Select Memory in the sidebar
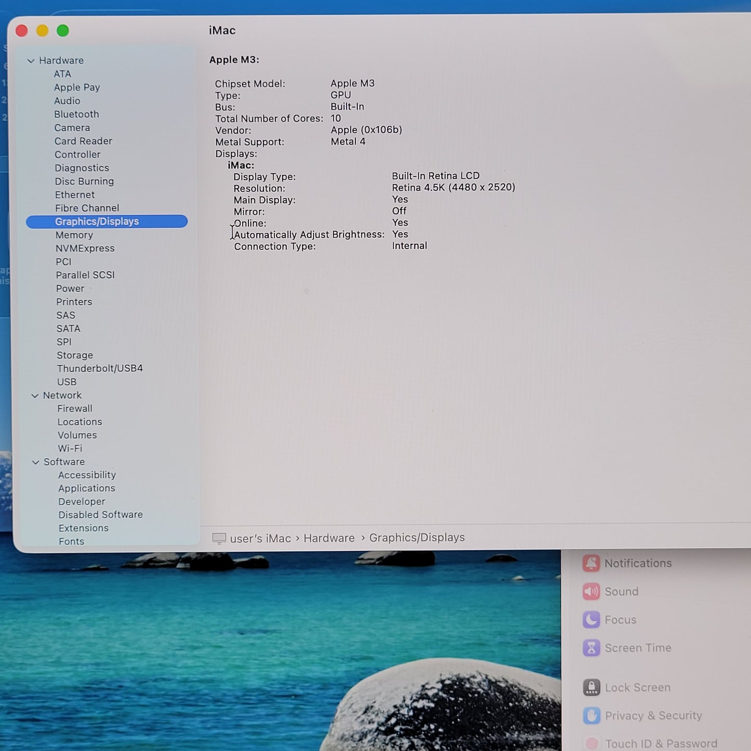 click(74, 235)
